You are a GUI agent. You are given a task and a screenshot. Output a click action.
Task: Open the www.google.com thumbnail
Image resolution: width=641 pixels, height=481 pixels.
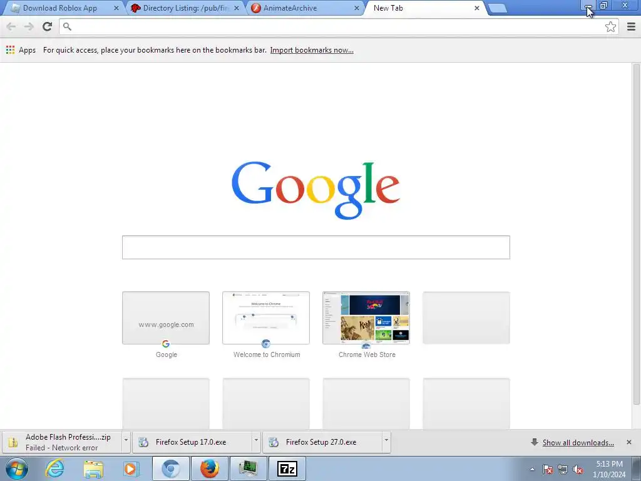[x=166, y=318]
